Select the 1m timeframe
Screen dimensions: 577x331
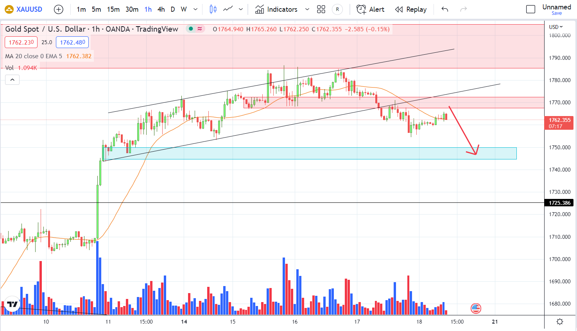click(x=81, y=9)
